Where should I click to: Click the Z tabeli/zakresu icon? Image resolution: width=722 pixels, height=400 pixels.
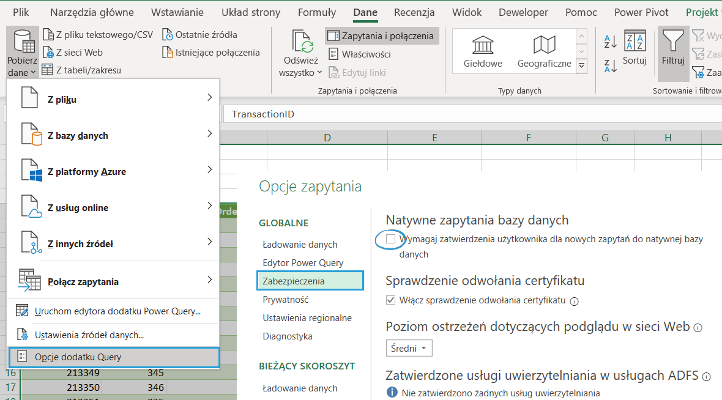click(48, 70)
